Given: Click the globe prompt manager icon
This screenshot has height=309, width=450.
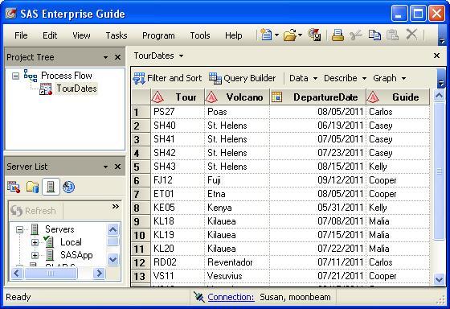Looking at the screenshot, I should coord(68,187).
